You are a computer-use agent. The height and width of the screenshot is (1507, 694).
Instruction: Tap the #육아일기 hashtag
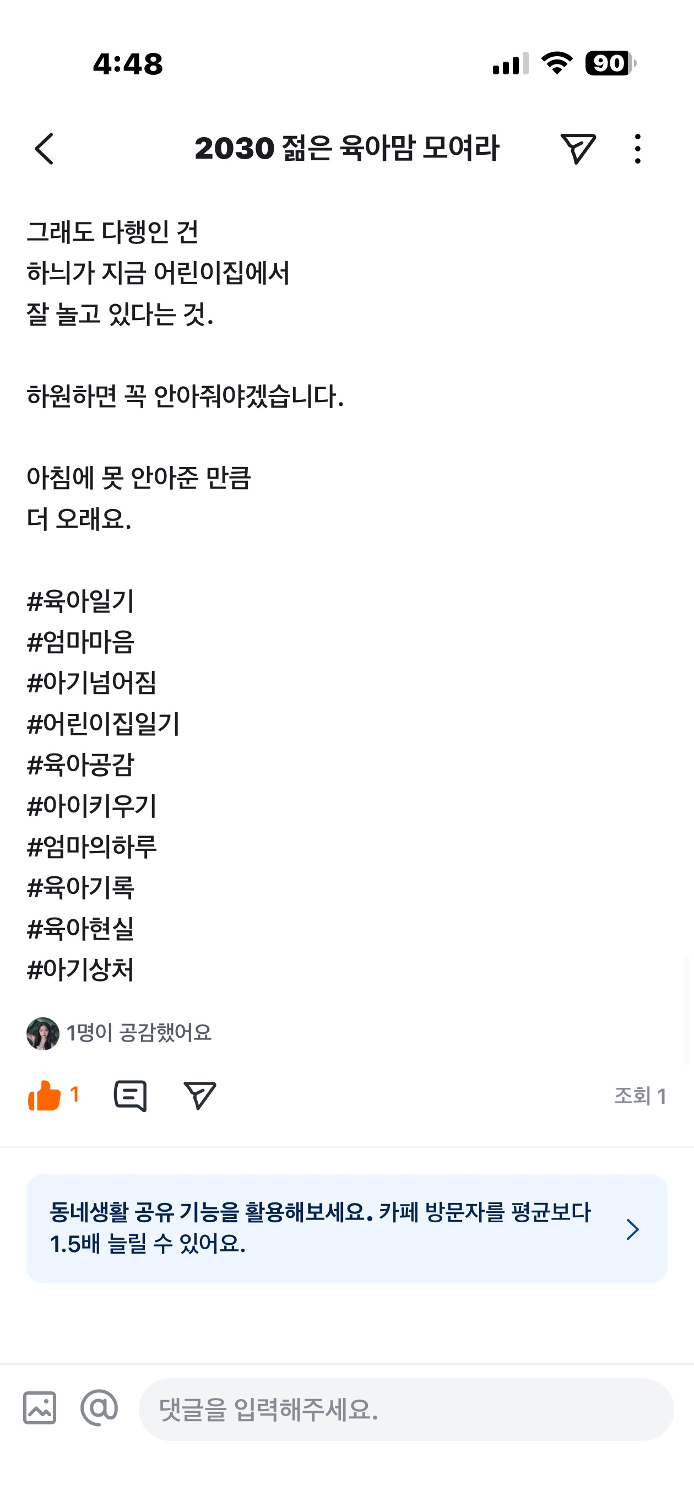[81, 601]
